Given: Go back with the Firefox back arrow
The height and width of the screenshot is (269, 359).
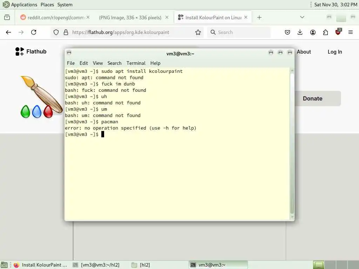Looking at the screenshot, I should [x=8, y=32].
